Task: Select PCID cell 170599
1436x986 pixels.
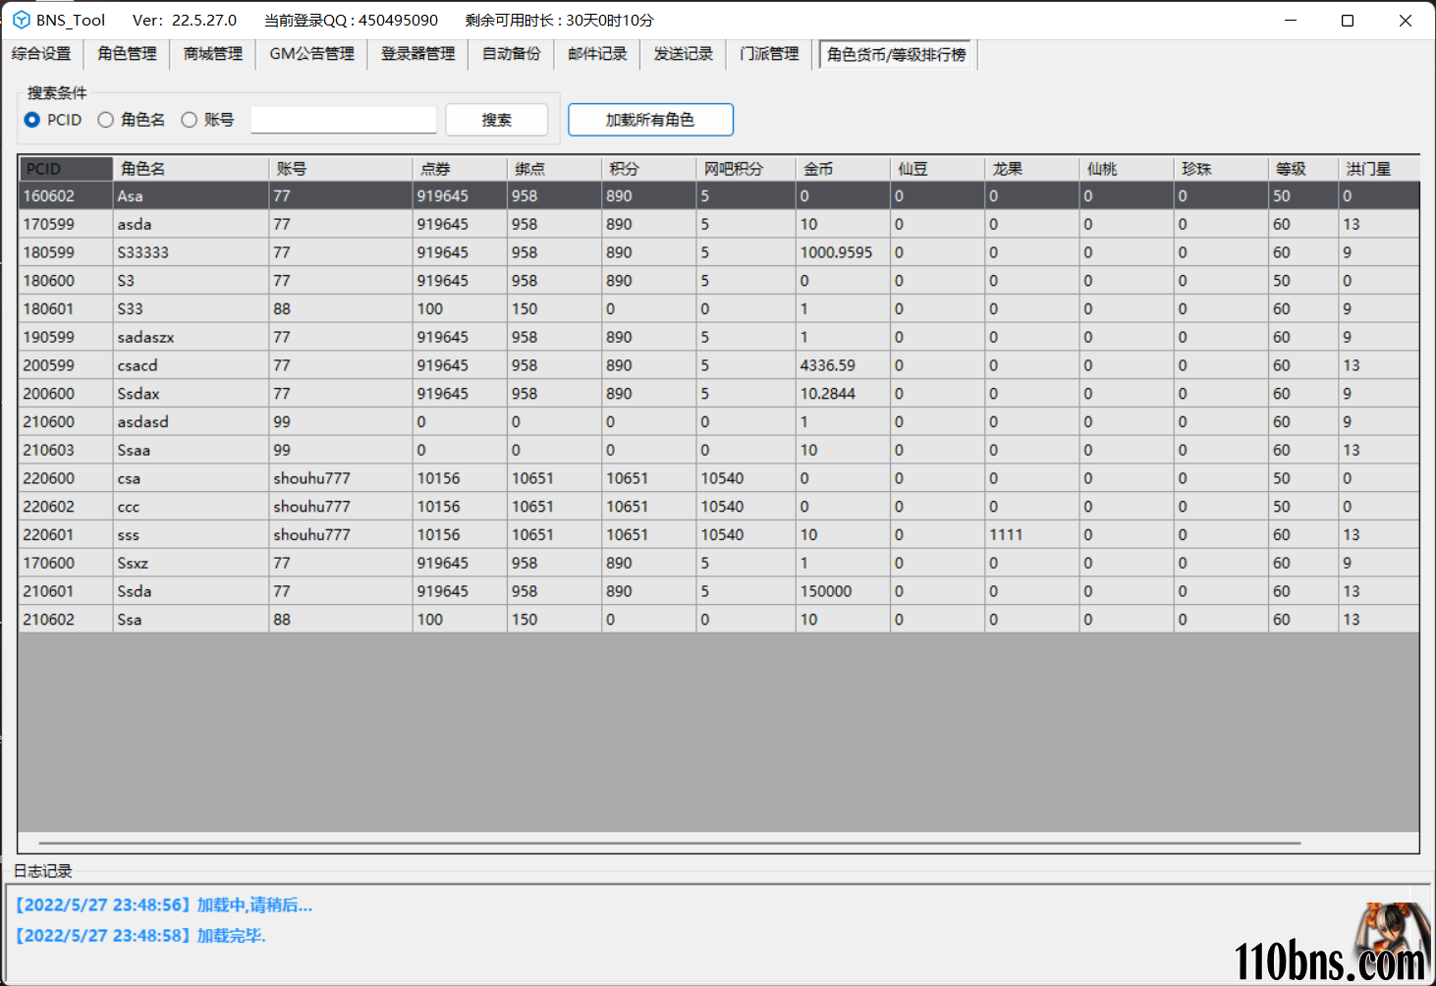Action: pyautogui.click(x=66, y=224)
